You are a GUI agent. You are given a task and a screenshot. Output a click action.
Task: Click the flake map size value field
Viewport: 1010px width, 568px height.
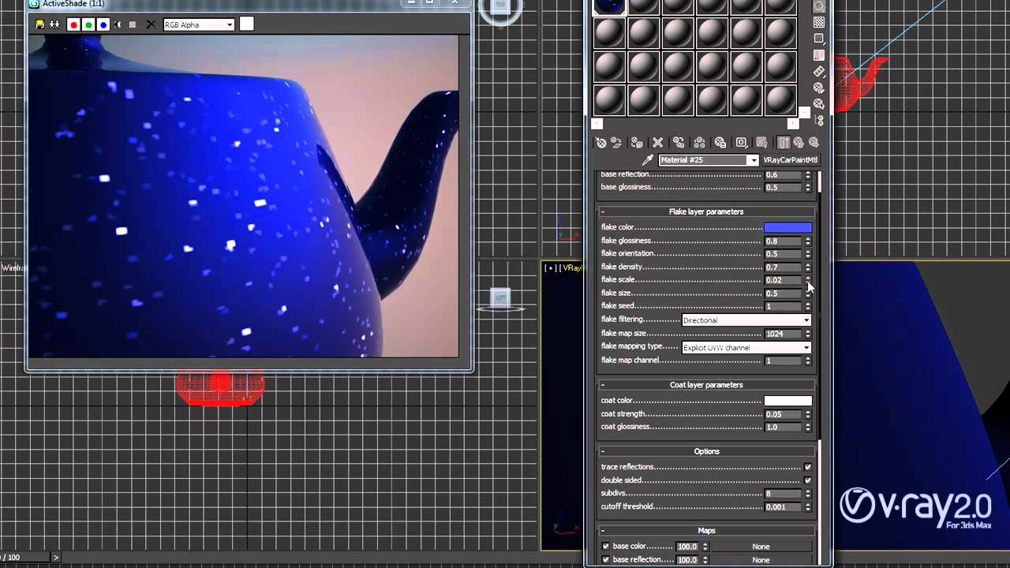point(783,334)
